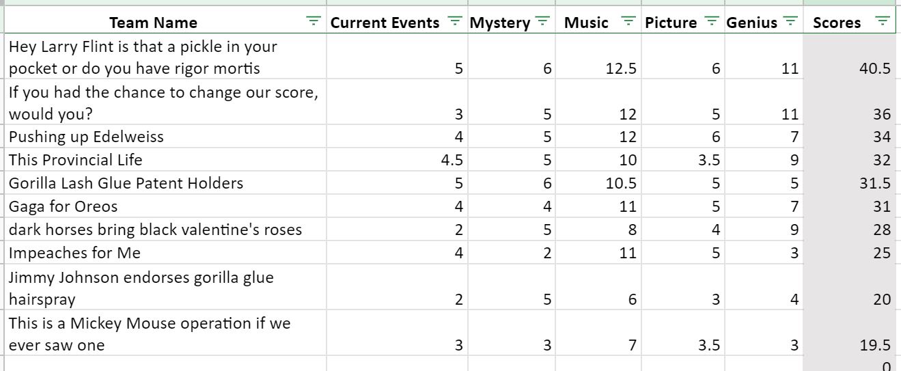Select the dark horses team name cell

166,230
